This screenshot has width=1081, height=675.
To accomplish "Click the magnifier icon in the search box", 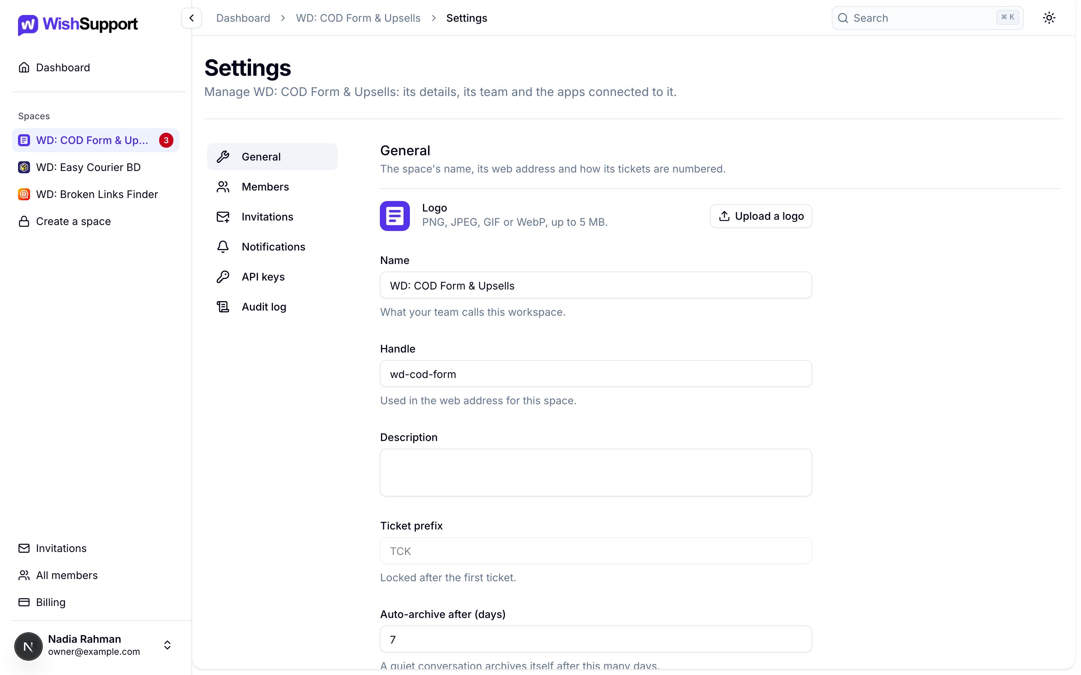I will coord(843,18).
